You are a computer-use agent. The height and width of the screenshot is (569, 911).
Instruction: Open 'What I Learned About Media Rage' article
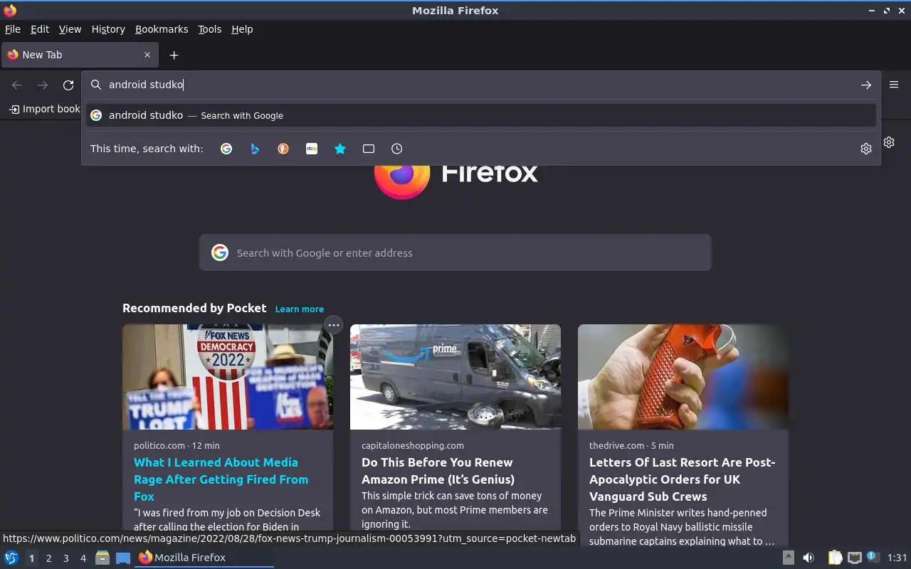[221, 479]
